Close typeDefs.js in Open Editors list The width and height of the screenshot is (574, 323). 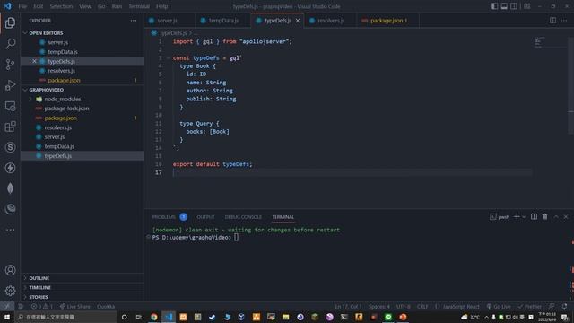coord(34,61)
